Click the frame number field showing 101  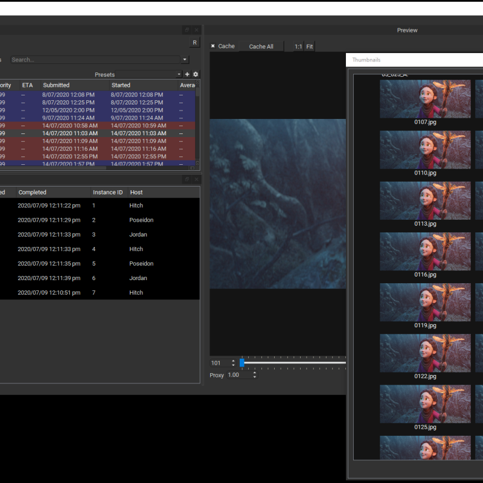coord(220,363)
